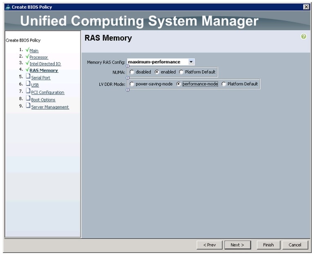Go to the Main step
Image resolution: width=313 pixels, height=264 pixels.
34,51
